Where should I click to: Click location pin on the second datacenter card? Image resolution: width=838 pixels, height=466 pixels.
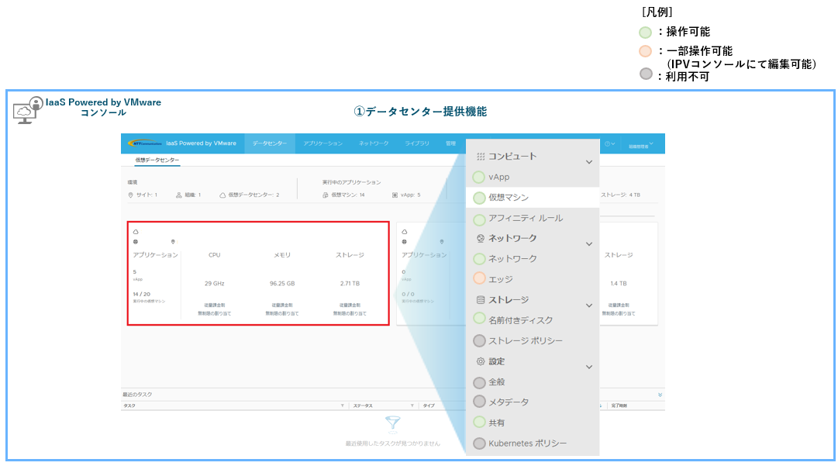pos(441,242)
